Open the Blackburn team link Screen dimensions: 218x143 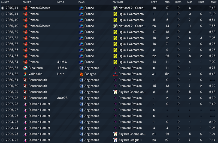[36, 68]
